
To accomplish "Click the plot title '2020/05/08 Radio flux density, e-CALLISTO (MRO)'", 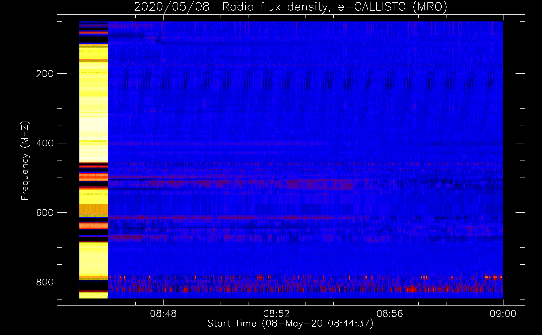I will 290,7.
